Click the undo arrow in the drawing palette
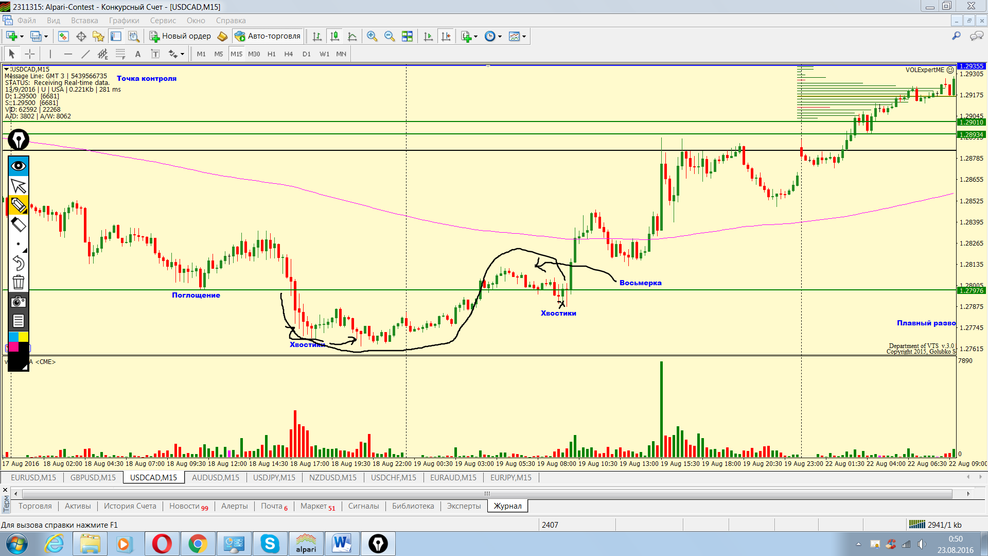The width and height of the screenshot is (988, 556). click(x=19, y=263)
